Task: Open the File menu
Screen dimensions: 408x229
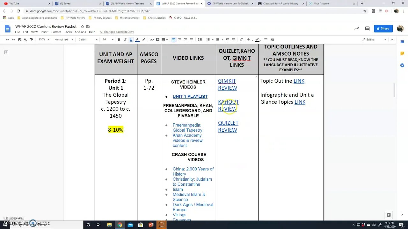Action: (18, 32)
